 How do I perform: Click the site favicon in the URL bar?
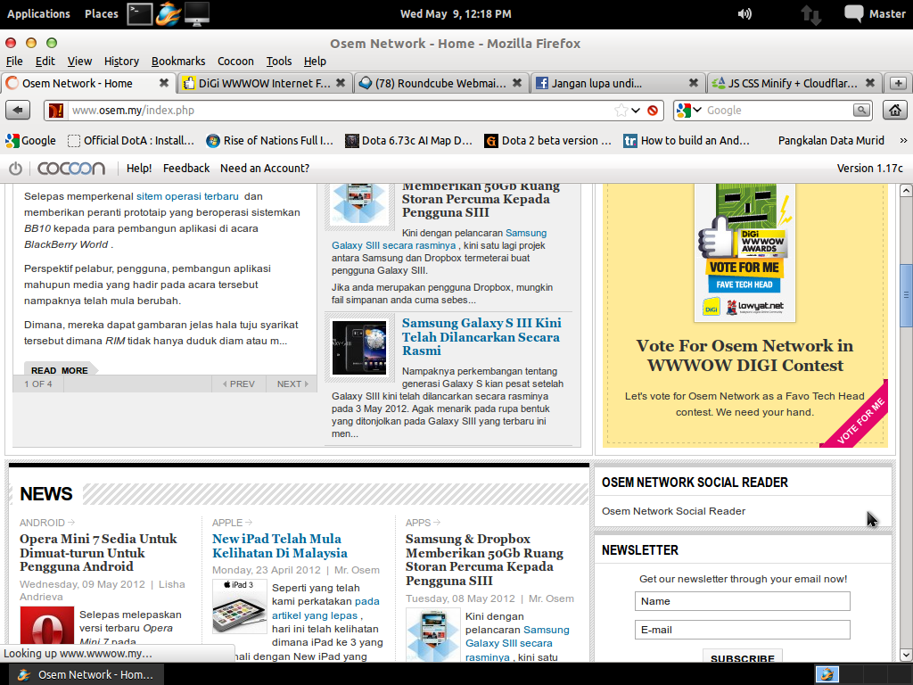click(x=56, y=110)
